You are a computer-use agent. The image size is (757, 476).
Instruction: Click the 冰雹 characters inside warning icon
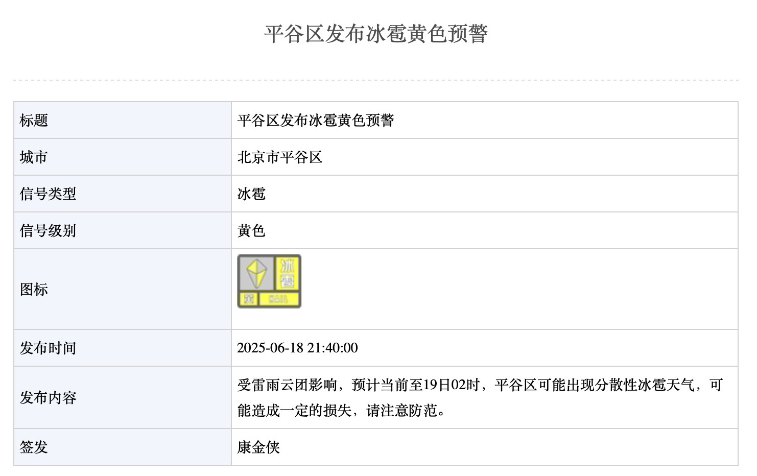tap(288, 273)
